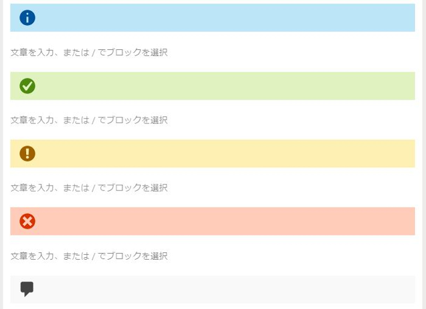The height and width of the screenshot is (309, 426).
Task: Click white gap between last paragraph and comment box
Action: (212, 268)
